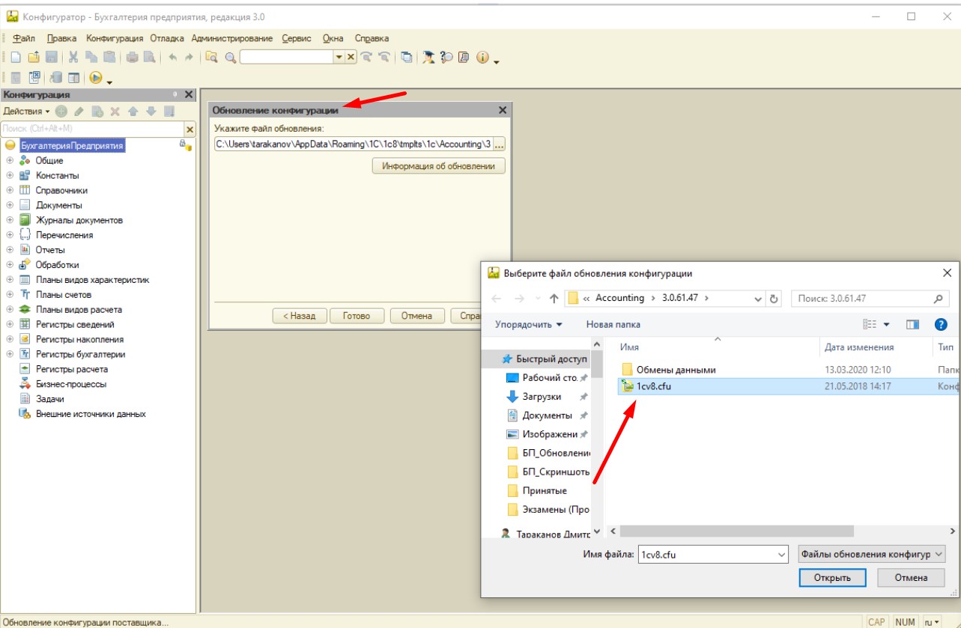The image size is (961, 628).
Task: Click the search magnifier in file dialog
Action: [x=939, y=298]
